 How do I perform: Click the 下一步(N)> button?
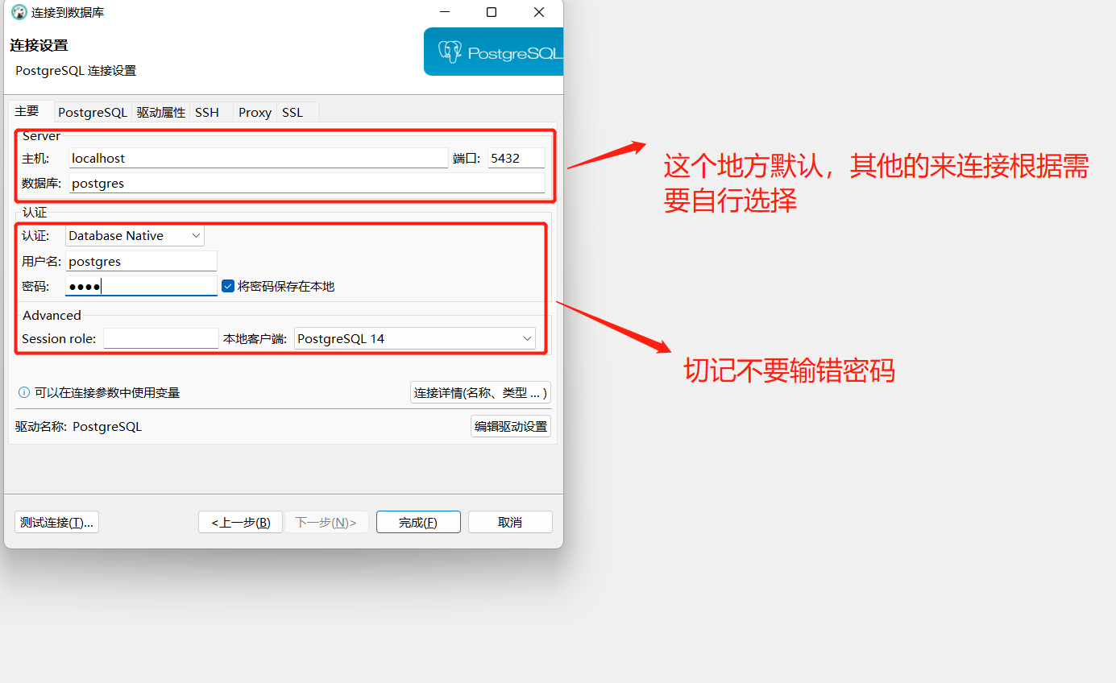click(x=326, y=522)
